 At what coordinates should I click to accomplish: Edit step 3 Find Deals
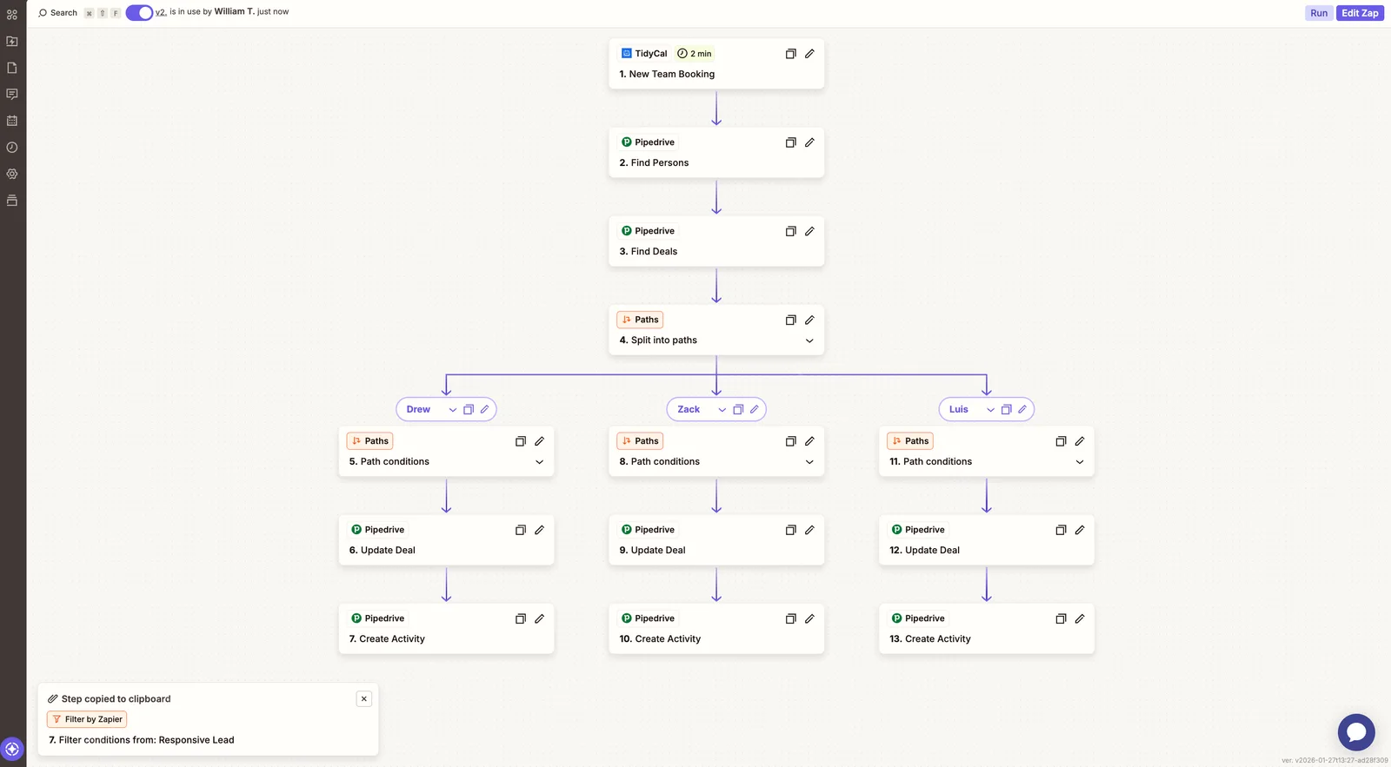[809, 231]
